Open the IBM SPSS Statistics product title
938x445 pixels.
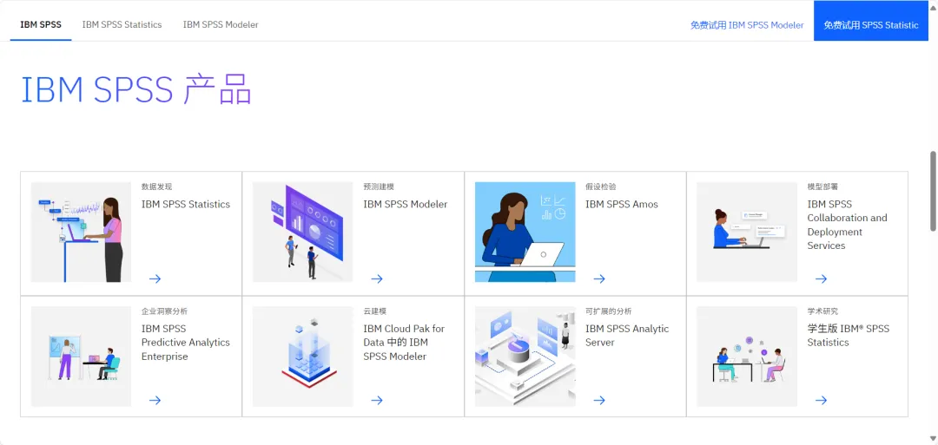(186, 204)
